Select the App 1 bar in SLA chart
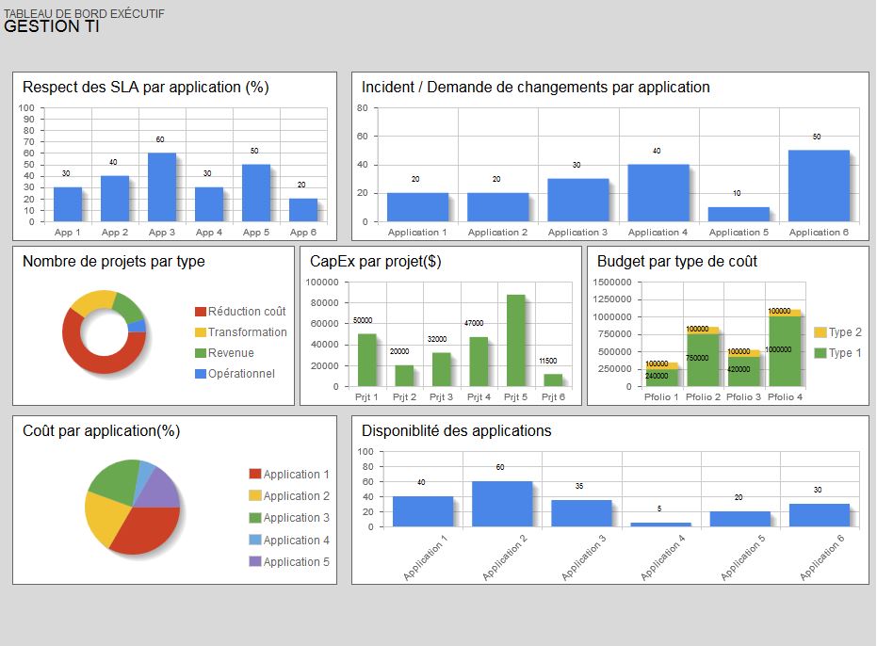The height and width of the screenshot is (646, 877). pos(68,204)
